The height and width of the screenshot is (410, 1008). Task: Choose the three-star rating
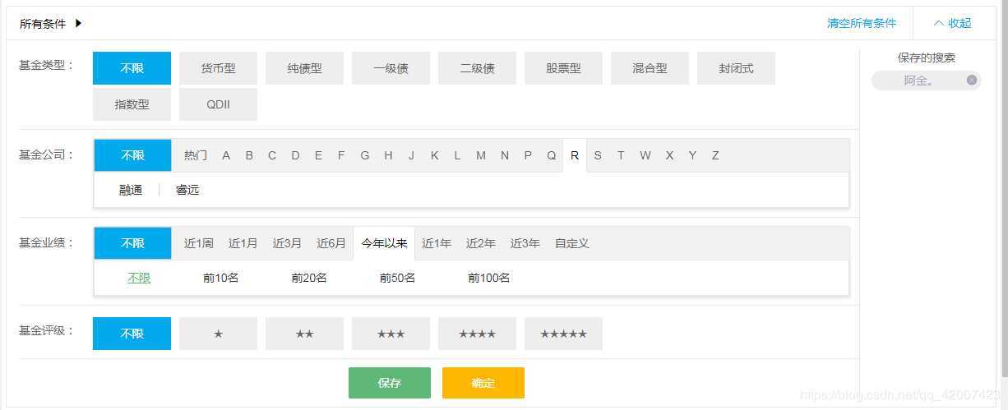point(391,334)
